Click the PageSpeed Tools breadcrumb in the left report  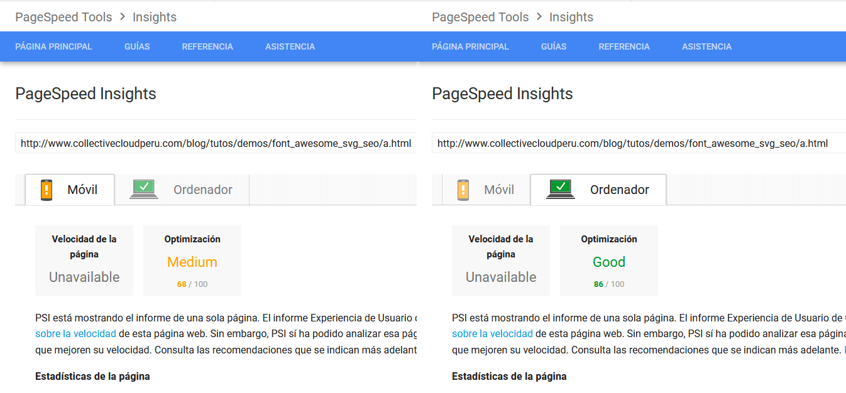63,17
